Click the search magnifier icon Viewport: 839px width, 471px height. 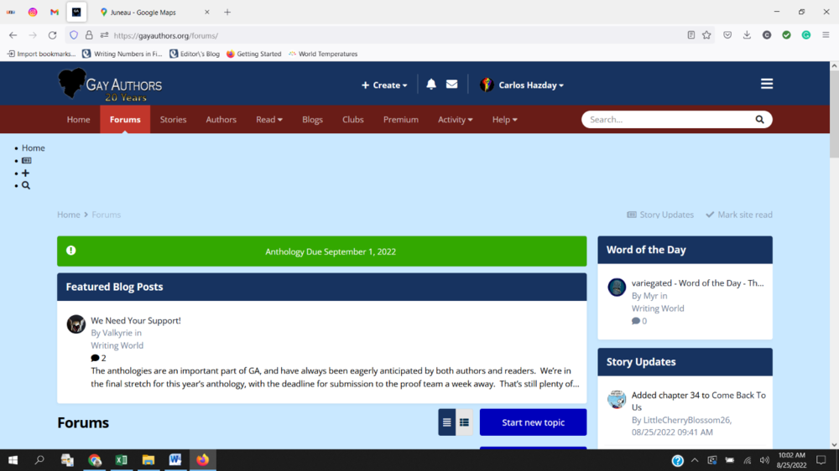759,120
